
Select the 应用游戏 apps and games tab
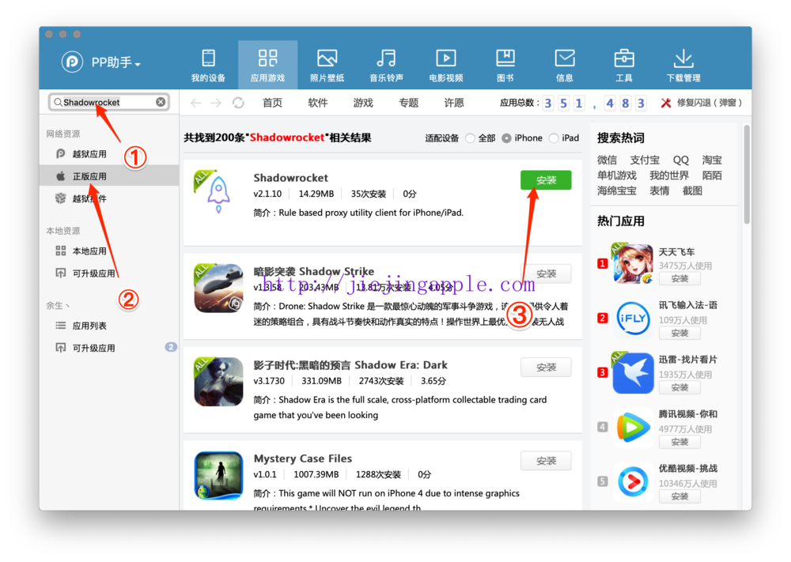click(267, 66)
